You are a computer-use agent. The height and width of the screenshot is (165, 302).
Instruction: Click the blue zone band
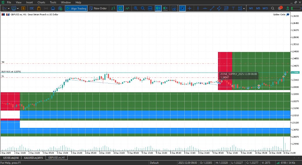155,115
